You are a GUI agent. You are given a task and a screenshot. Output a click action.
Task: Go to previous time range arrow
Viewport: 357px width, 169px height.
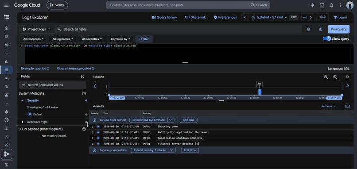pyautogui.click(x=245, y=17)
